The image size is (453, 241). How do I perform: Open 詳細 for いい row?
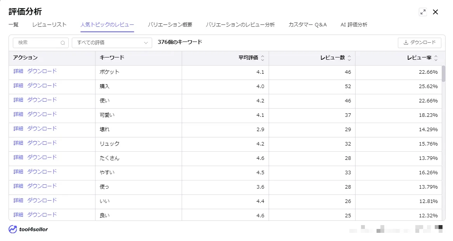click(18, 200)
